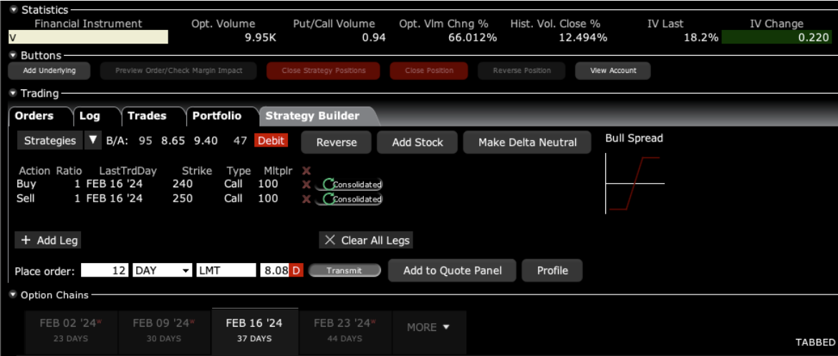Click the Bull Spread profit diagram
The image size is (838, 356).
tap(635, 184)
